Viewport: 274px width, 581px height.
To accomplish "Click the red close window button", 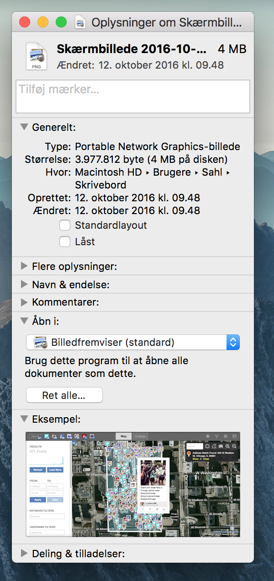I will coord(24,22).
